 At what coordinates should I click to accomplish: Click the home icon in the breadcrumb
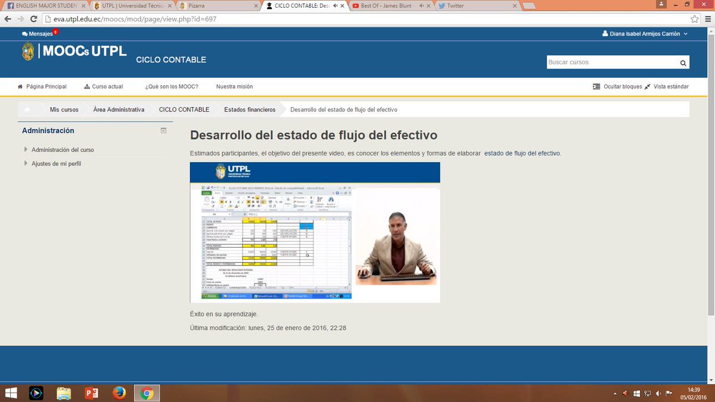click(27, 110)
